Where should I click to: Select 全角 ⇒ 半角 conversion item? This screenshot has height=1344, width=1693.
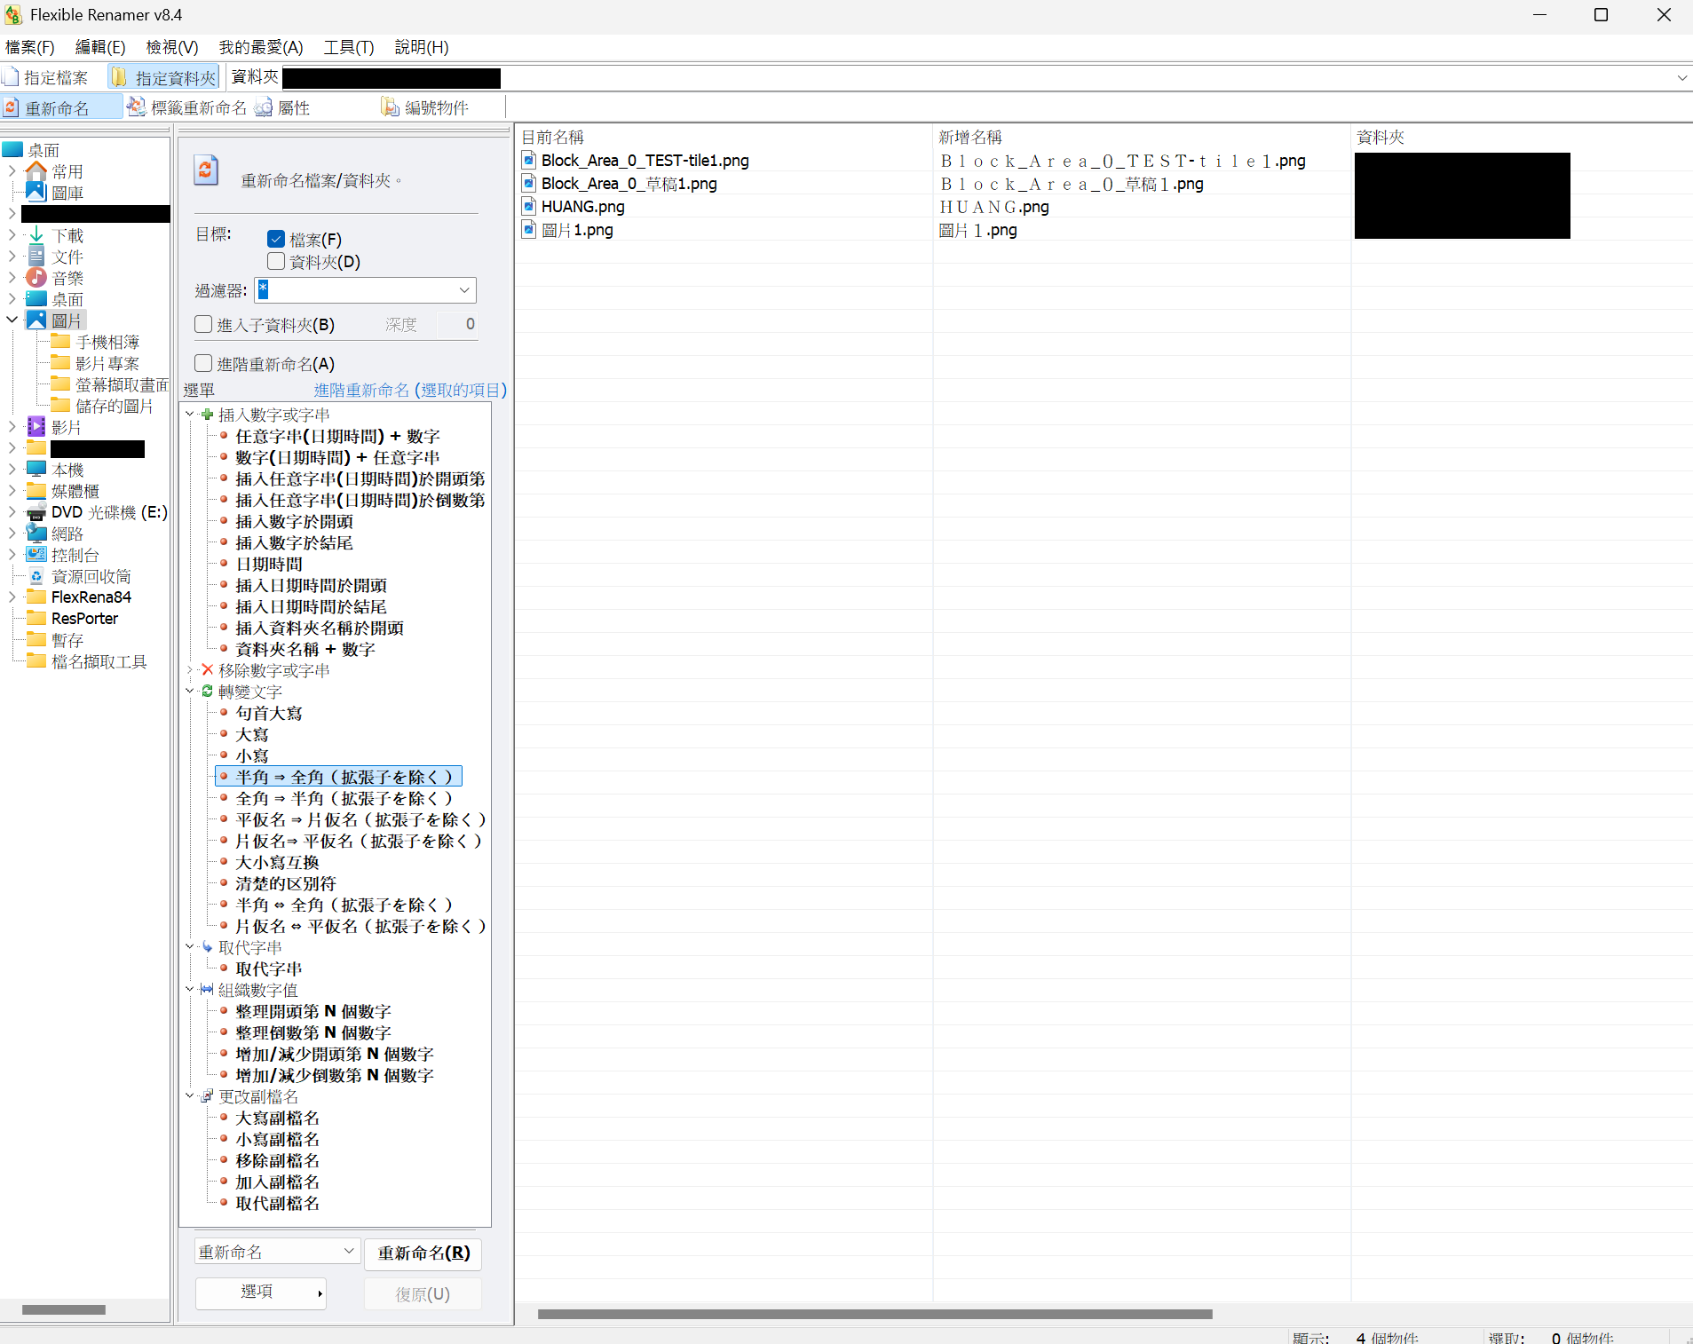click(344, 798)
